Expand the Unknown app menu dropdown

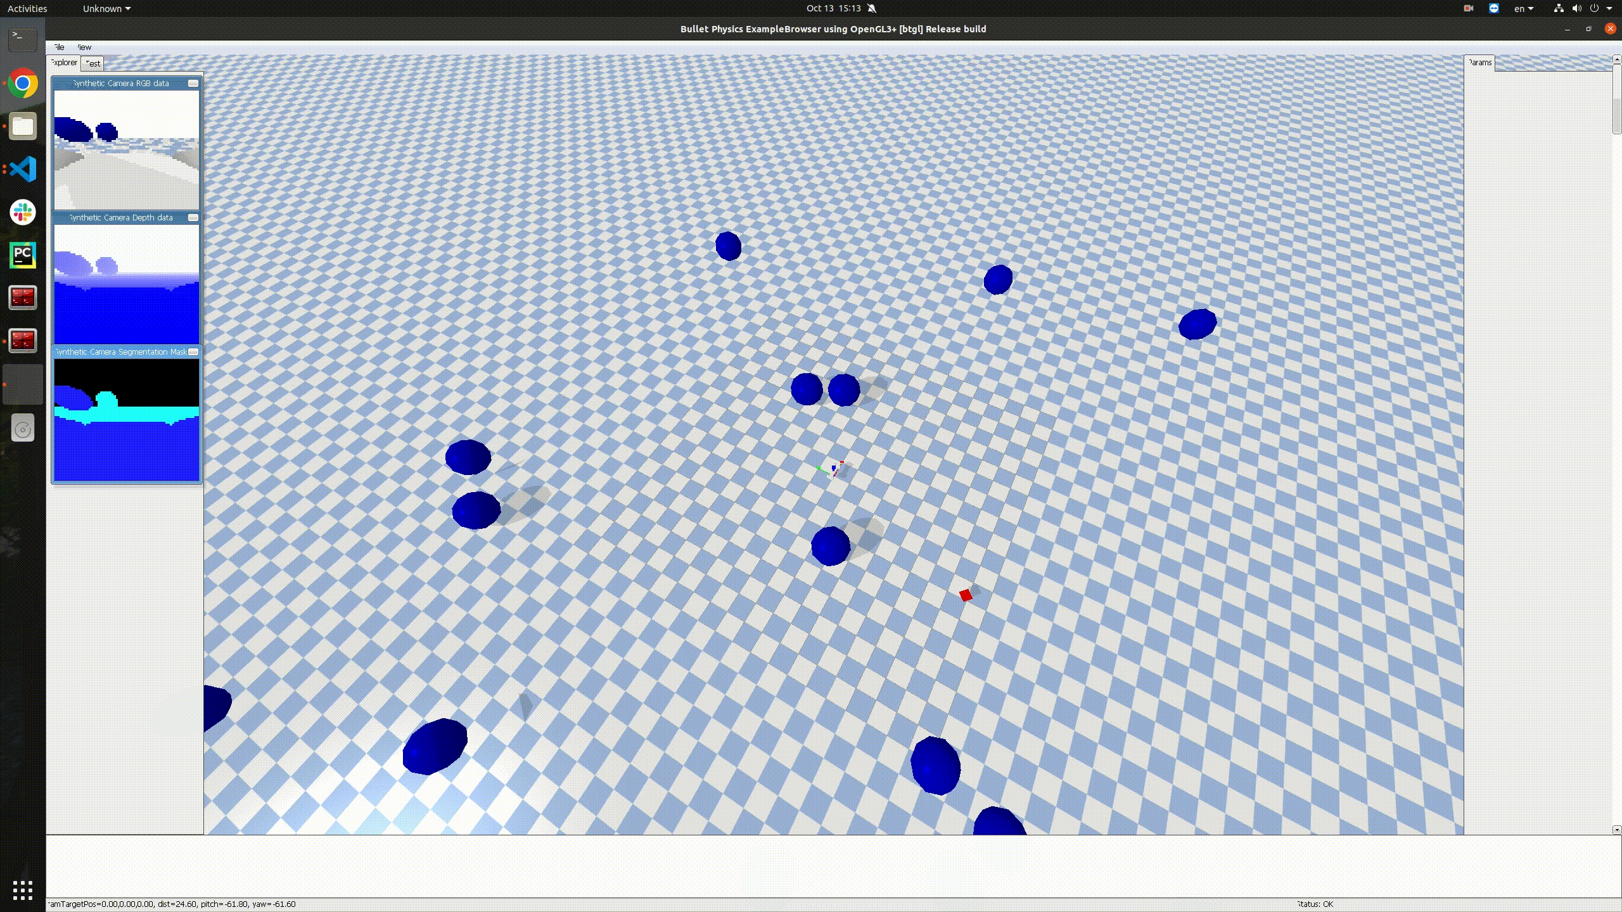coord(106,8)
